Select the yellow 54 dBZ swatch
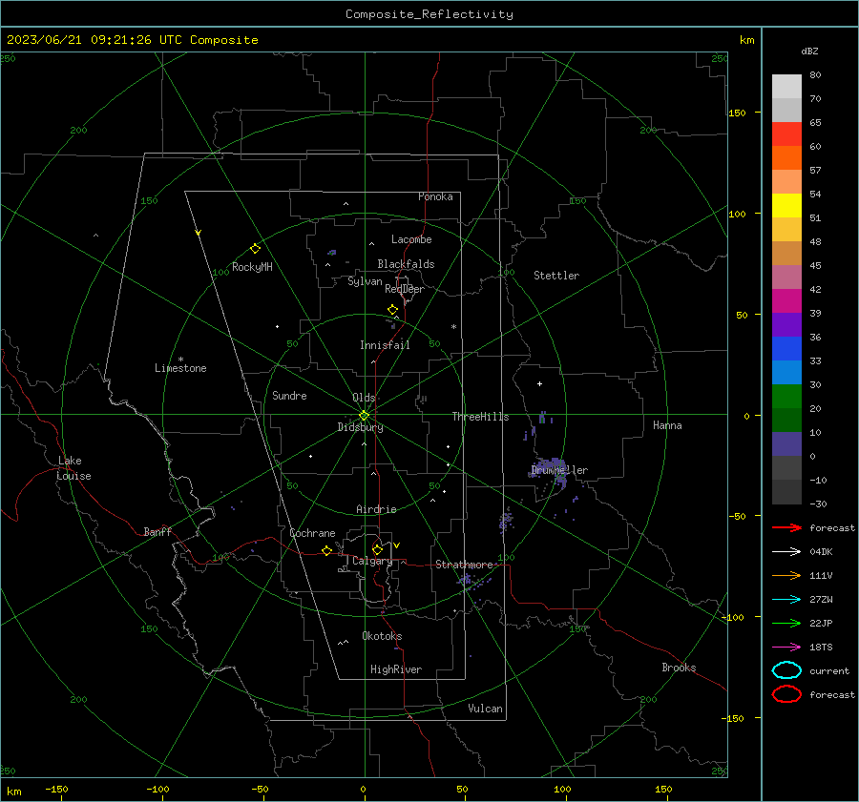859x802 pixels. (786, 205)
